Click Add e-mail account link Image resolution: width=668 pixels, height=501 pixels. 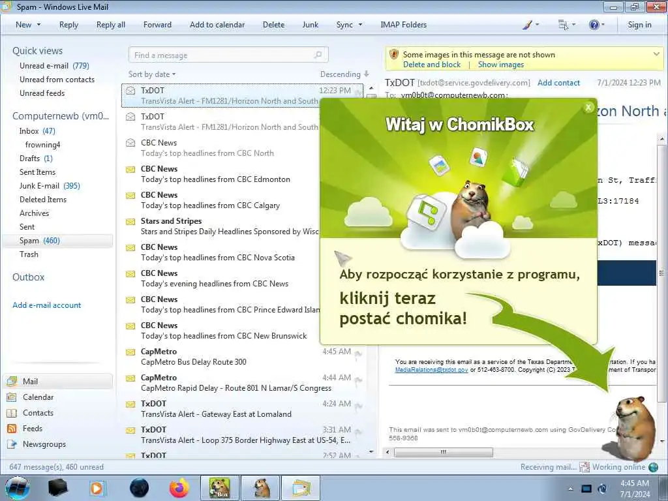pyautogui.click(x=46, y=305)
